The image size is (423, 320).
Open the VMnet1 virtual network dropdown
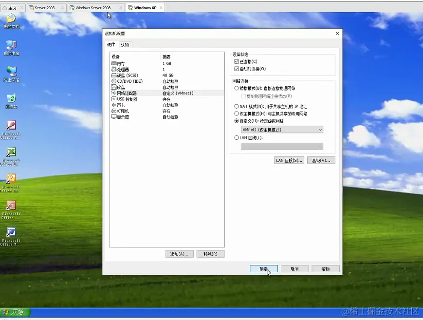(282, 130)
